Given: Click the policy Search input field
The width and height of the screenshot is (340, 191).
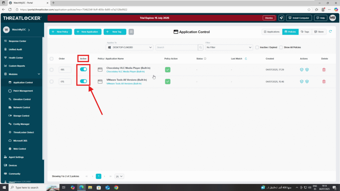Looking at the screenshot, I should tap(177, 47).
